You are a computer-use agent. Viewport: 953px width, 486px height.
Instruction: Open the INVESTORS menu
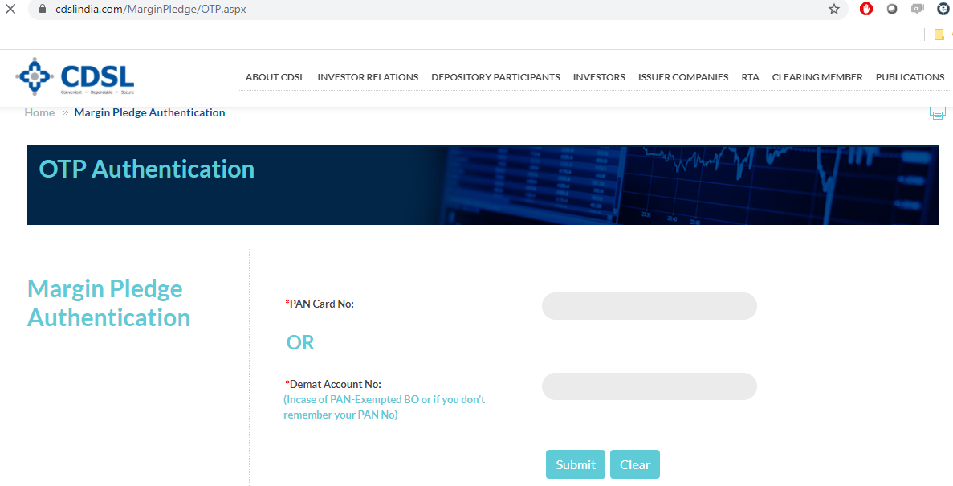coord(599,77)
